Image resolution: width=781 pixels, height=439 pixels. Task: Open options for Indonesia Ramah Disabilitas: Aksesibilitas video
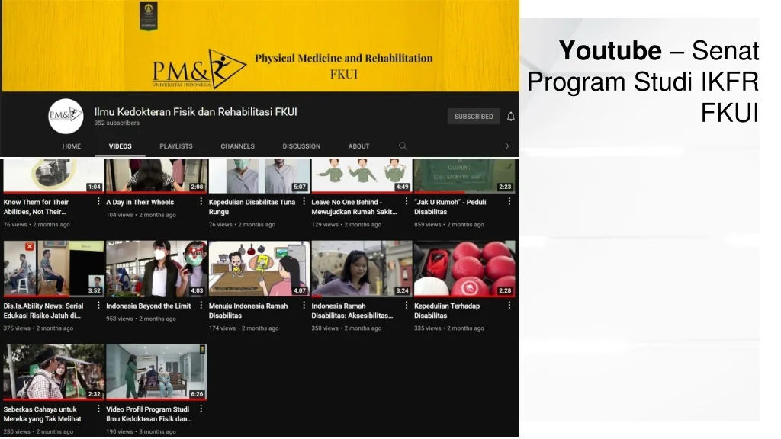click(407, 305)
